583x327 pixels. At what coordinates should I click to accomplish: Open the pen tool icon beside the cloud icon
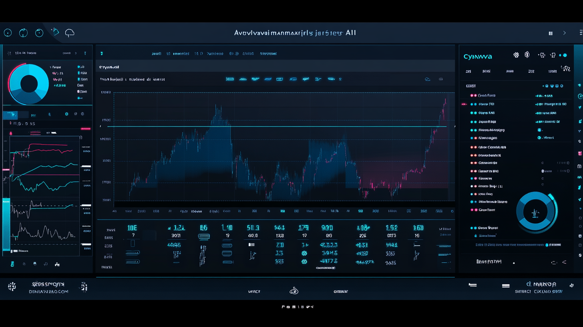[56, 32]
